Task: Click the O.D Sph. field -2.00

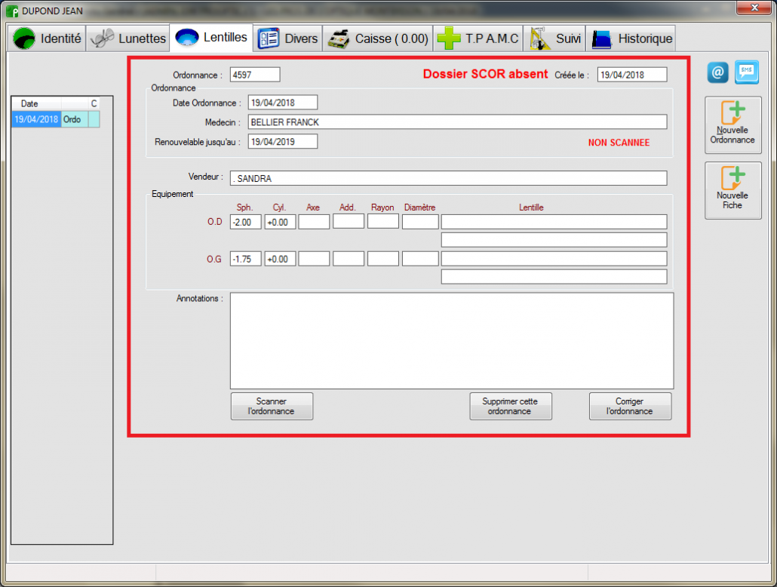Action: point(245,222)
